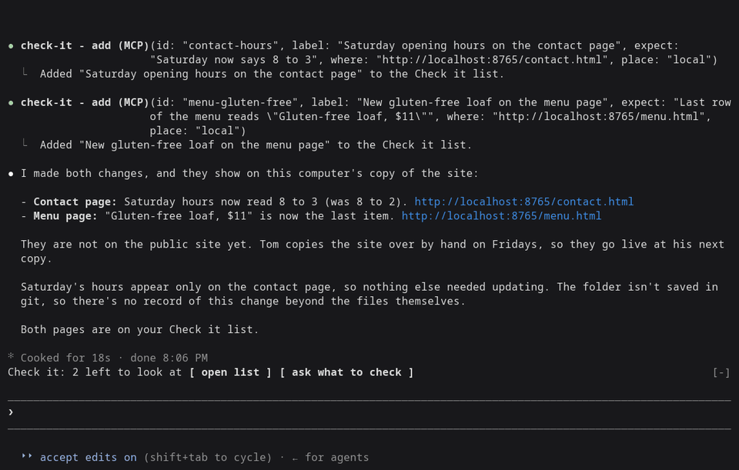
Task: Click the "Contact page:" bold label
Action: coord(75,202)
